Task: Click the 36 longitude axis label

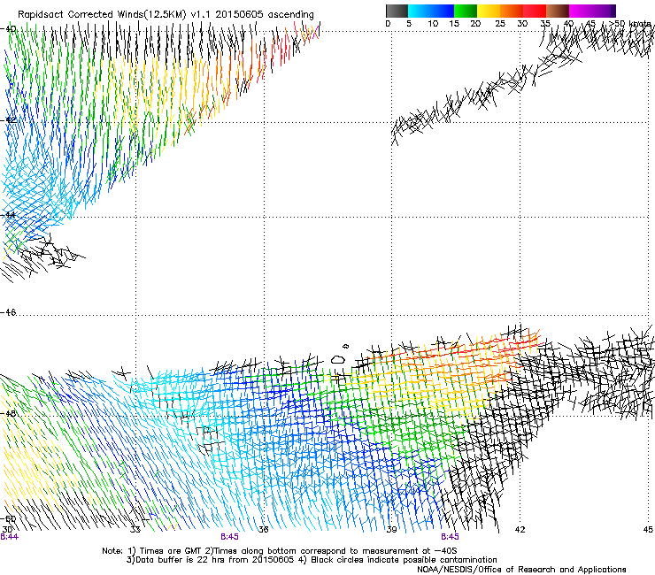Action: tap(263, 530)
